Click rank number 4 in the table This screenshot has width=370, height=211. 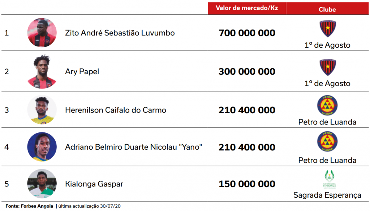coord(7,147)
